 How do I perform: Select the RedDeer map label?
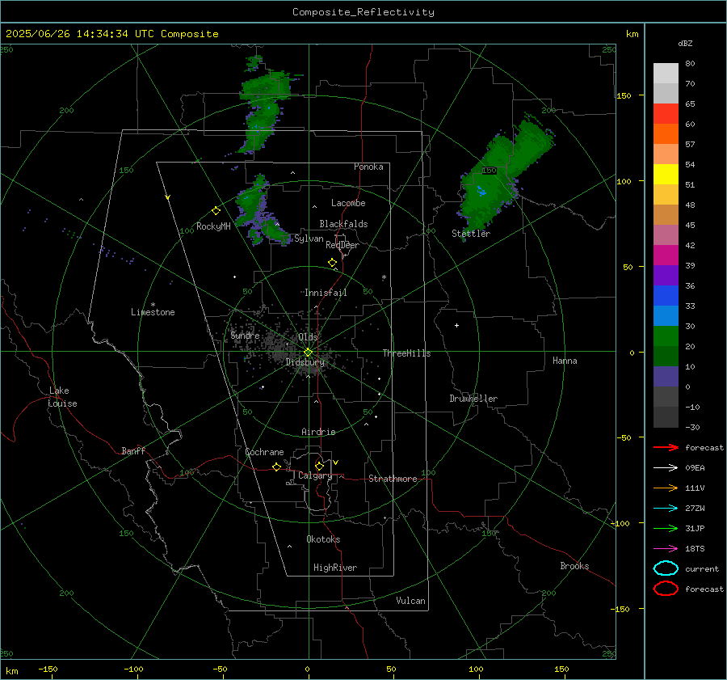click(x=342, y=245)
